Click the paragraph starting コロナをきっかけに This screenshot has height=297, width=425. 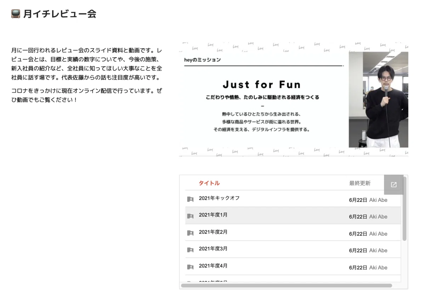click(87, 95)
